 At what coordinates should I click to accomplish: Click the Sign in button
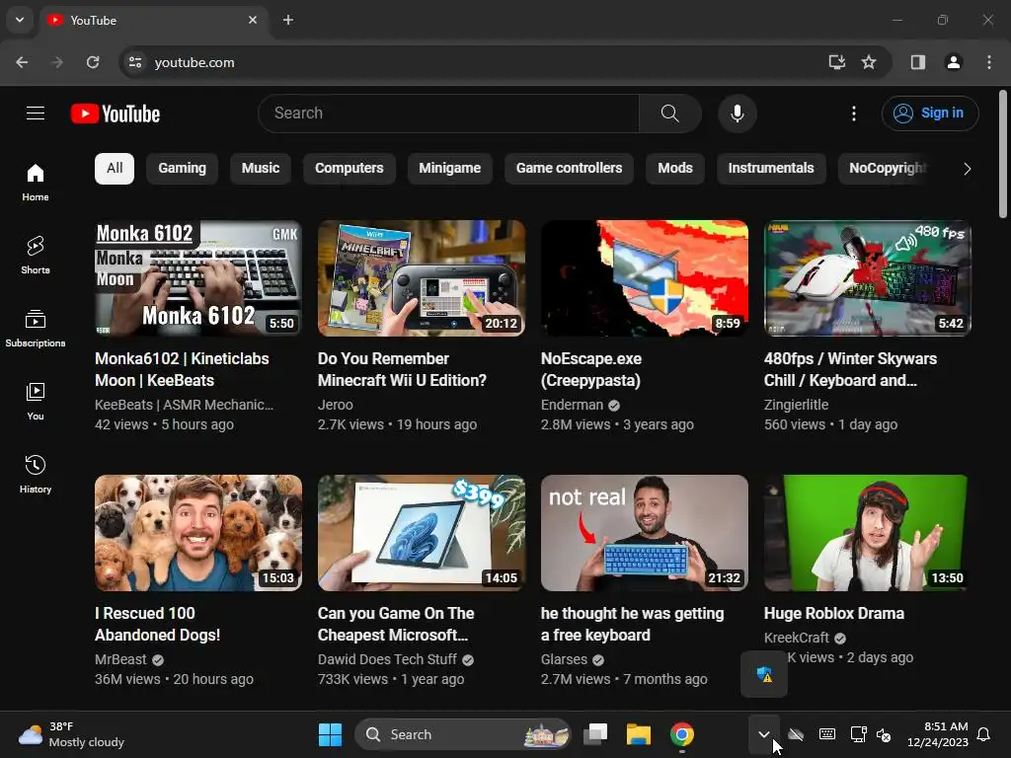pyautogui.click(x=930, y=114)
